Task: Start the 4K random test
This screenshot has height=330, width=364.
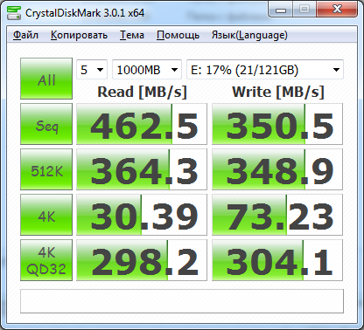Action: point(46,215)
